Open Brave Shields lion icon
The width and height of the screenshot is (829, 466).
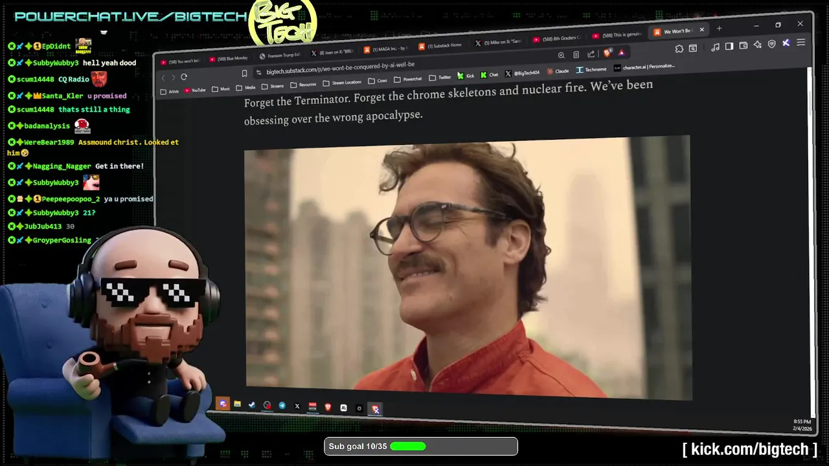(x=608, y=52)
